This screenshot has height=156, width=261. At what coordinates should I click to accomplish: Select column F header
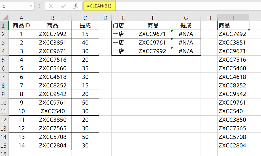click(x=153, y=18)
